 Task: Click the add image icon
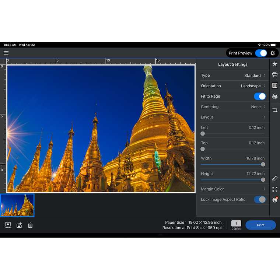point(19,225)
